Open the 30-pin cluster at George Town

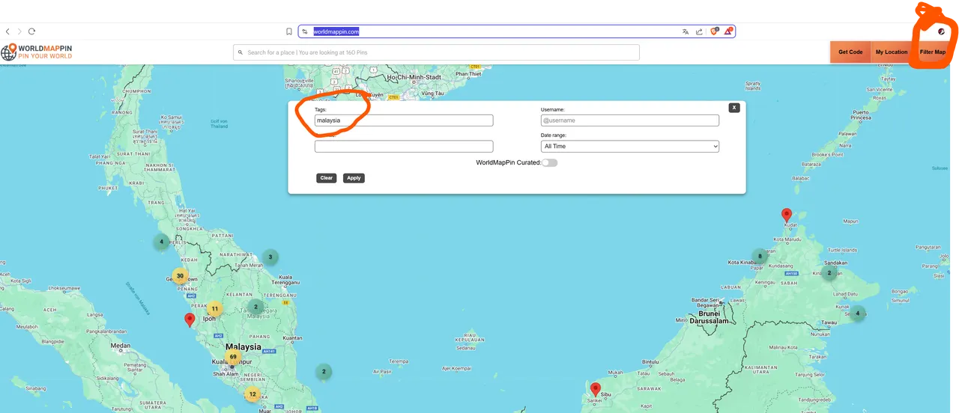point(180,276)
